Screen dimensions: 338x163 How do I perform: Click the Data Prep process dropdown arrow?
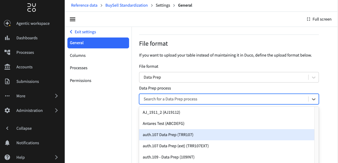[314, 99]
